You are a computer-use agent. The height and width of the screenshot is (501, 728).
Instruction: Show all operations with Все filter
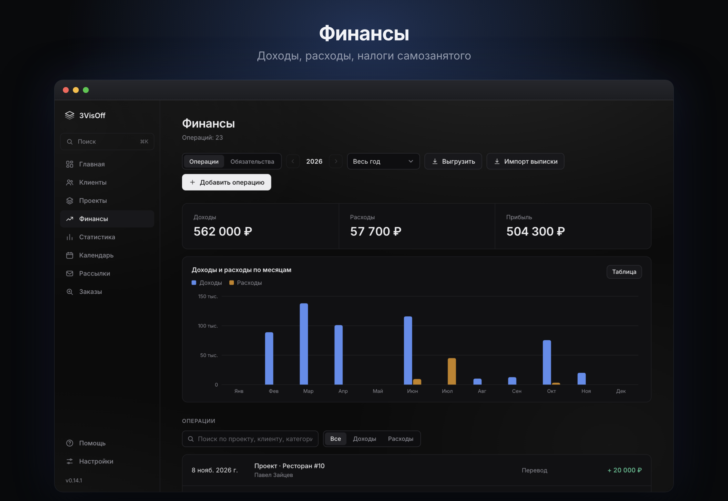click(336, 439)
